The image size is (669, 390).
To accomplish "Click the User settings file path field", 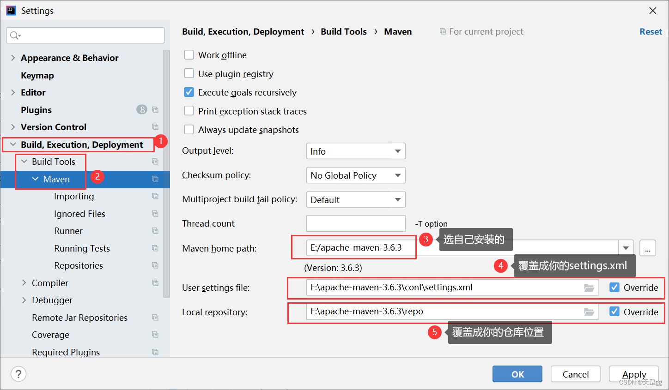I will (452, 288).
